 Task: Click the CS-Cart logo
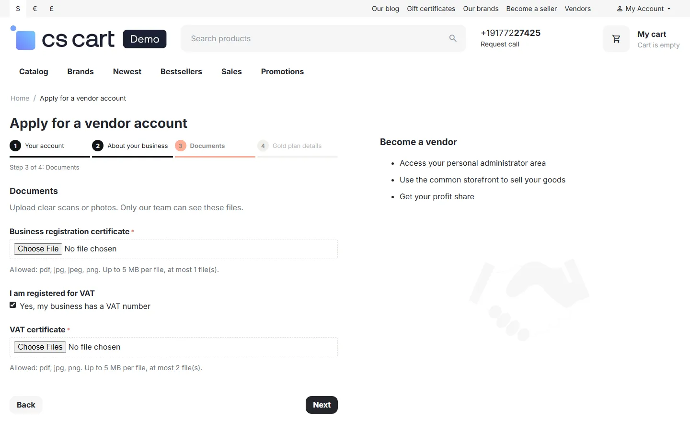tap(89, 38)
